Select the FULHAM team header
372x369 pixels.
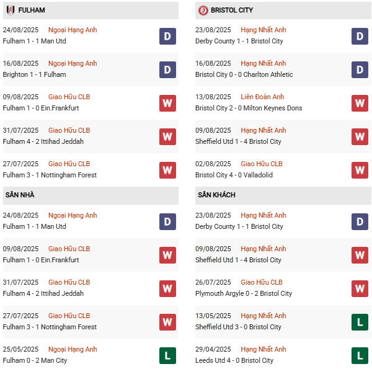coord(32,11)
